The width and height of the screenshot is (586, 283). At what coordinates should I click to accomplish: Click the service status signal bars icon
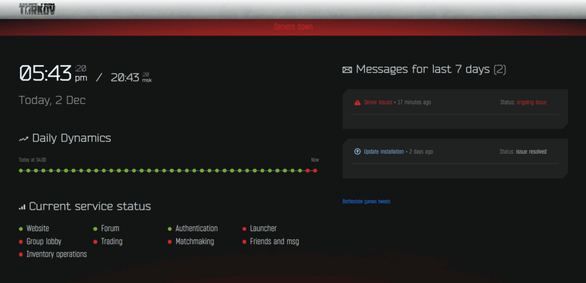tap(22, 207)
